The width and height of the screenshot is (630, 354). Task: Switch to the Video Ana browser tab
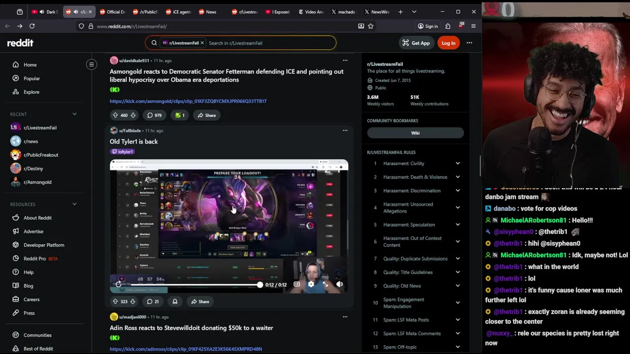coord(311,12)
